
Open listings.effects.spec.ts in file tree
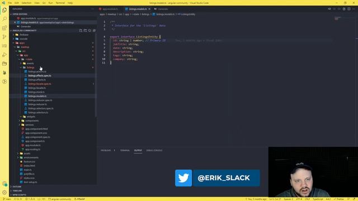[40, 76]
